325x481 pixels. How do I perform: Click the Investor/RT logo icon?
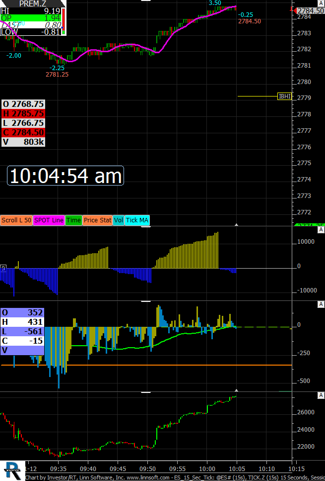point(12,471)
